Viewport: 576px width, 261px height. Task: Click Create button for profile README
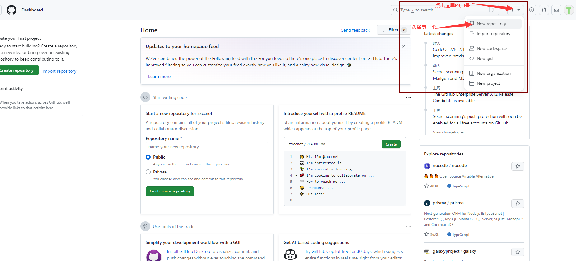tap(391, 144)
